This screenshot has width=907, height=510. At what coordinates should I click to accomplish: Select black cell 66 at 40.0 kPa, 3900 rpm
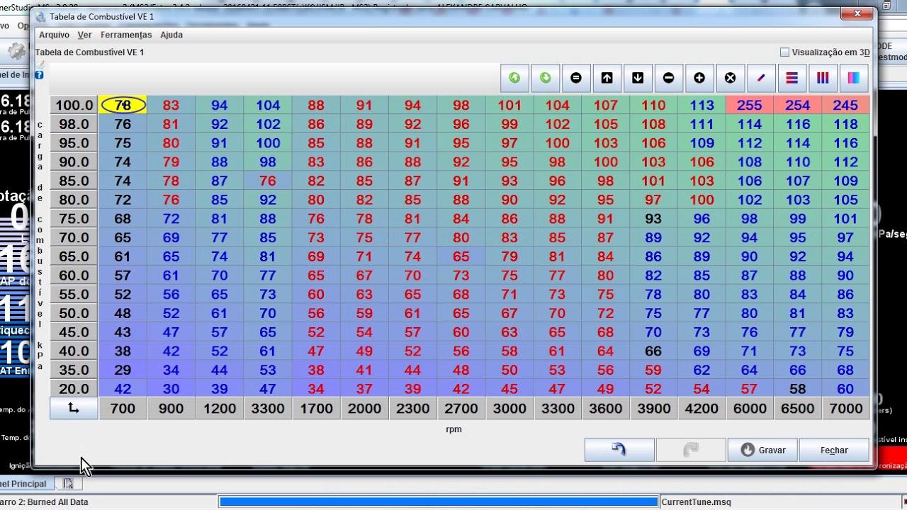653,351
